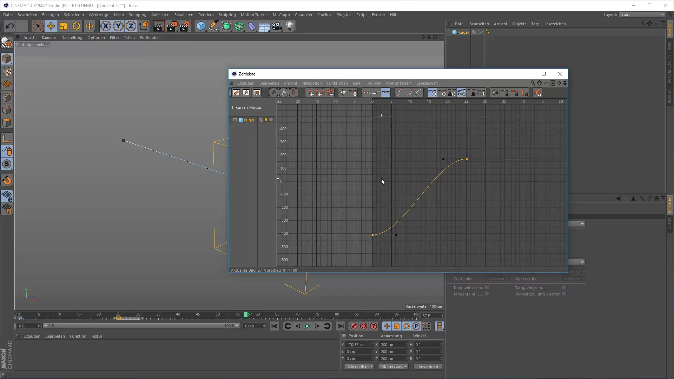Viewport: 674px width, 379px height.
Task: Activate the Rotate tool
Action: 76,26
